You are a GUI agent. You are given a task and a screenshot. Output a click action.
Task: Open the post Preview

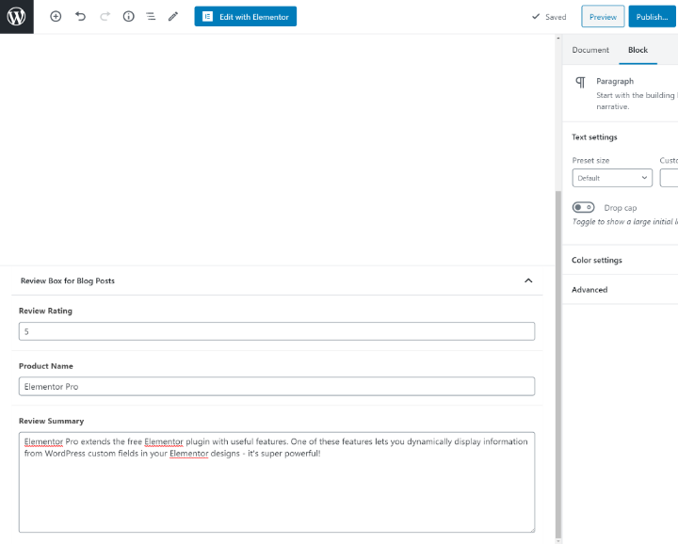click(603, 17)
